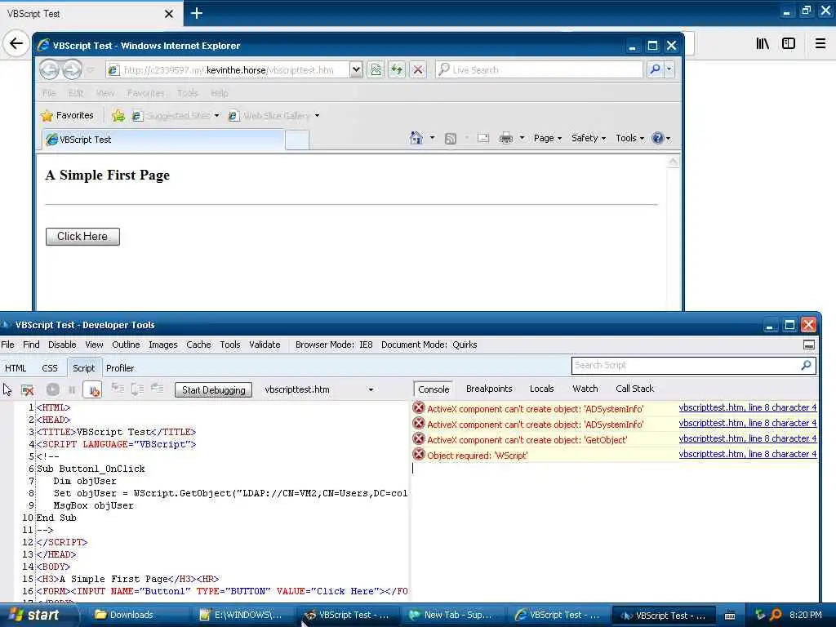Click the Step Into debugger icon
This screenshot has height=627, width=836.
coord(118,389)
